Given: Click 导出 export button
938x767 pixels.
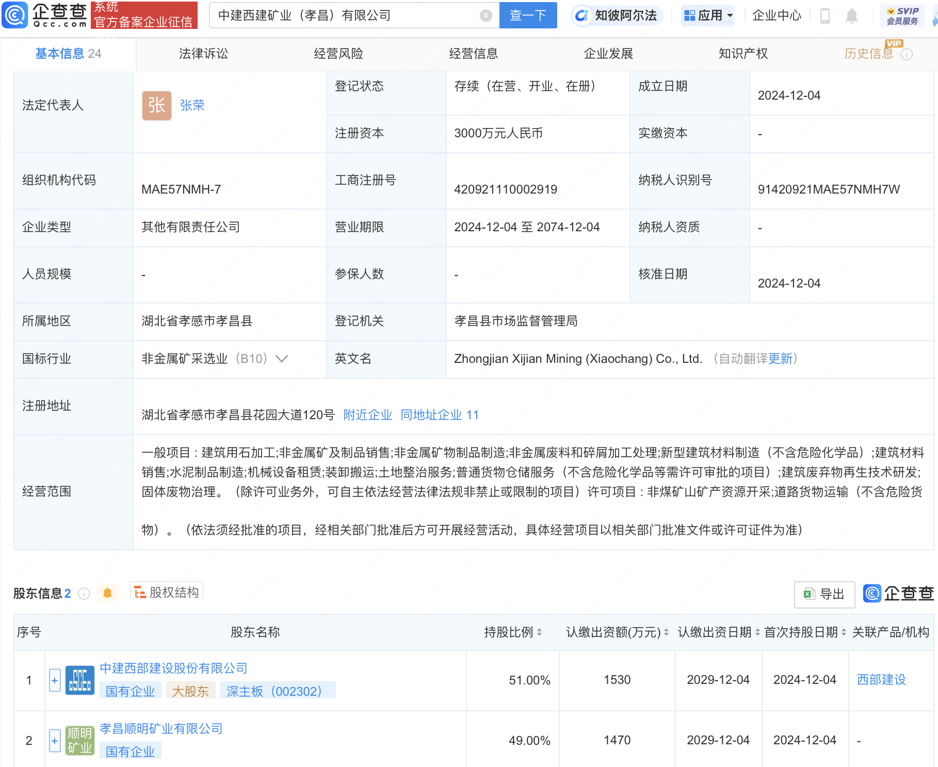Looking at the screenshot, I should 824,594.
